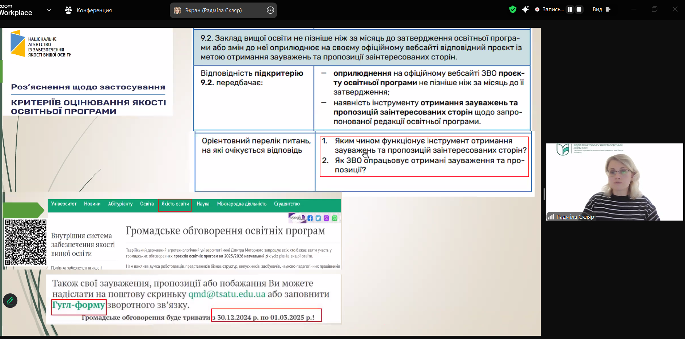Open the Вид view layout menu
The image size is (685, 339).
point(601,9)
